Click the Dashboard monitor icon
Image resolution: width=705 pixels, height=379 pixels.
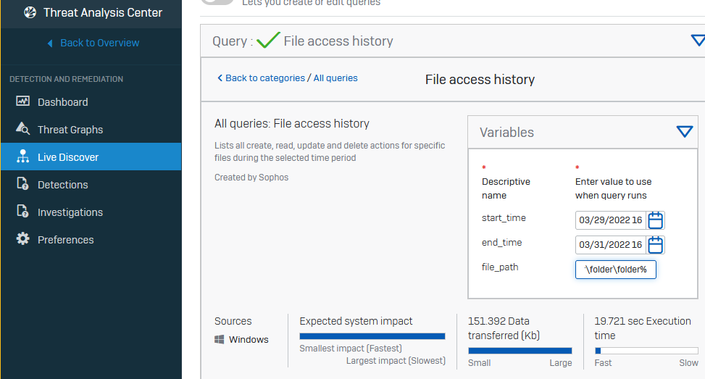[x=22, y=102]
